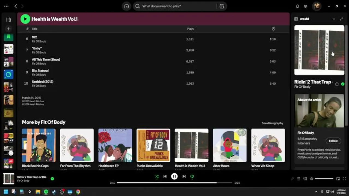Open the Friend Activity icon
The width and height of the screenshot is (349, 196).
[x=306, y=6]
